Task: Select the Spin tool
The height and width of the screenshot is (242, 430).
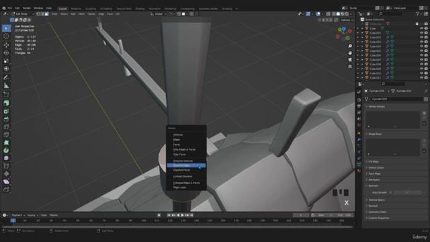Action: click(x=6, y=151)
